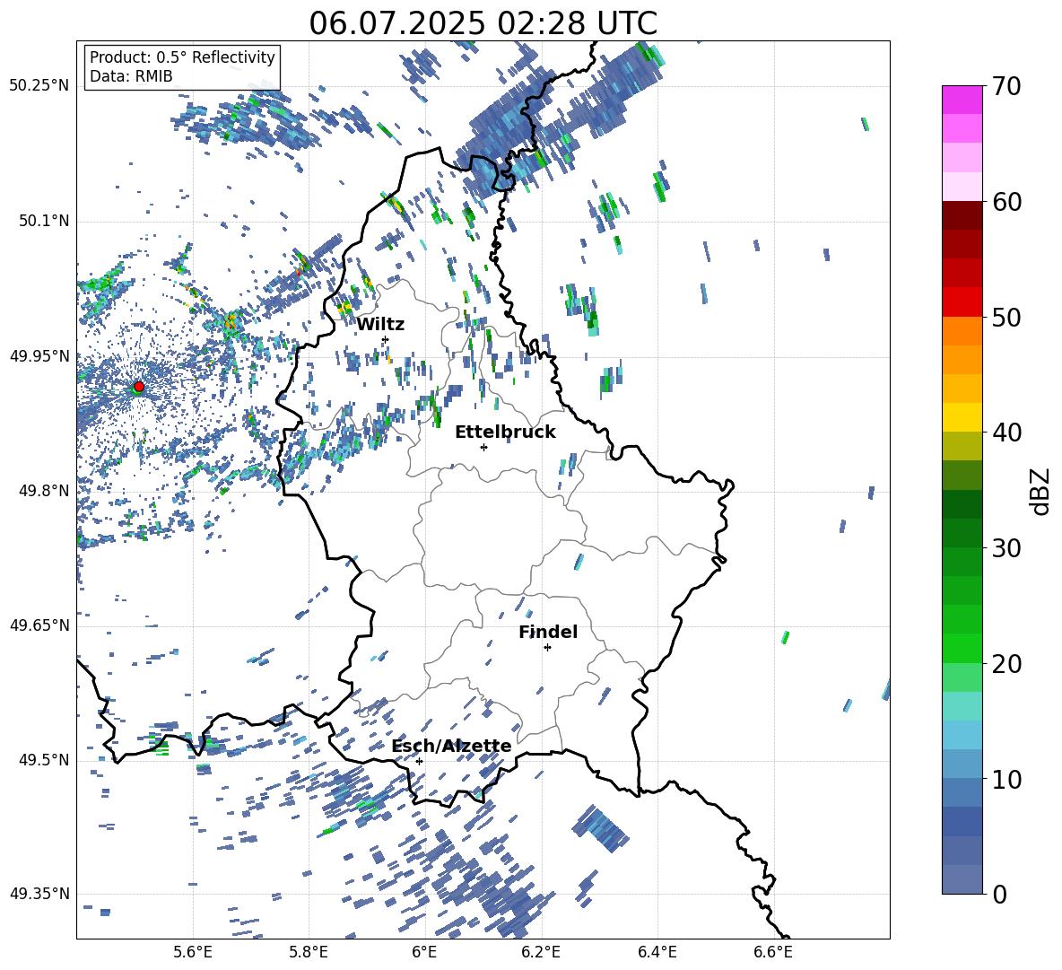This screenshot has height=970, width=1062.
Task: Click the 6.2°E longitude label
Action: [541, 953]
